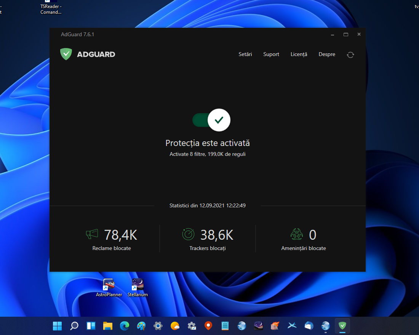Viewport: 419px width, 335px height.
Task: Open the firewall brick-and-flame taskbar icon
Action: pyautogui.click(x=275, y=325)
